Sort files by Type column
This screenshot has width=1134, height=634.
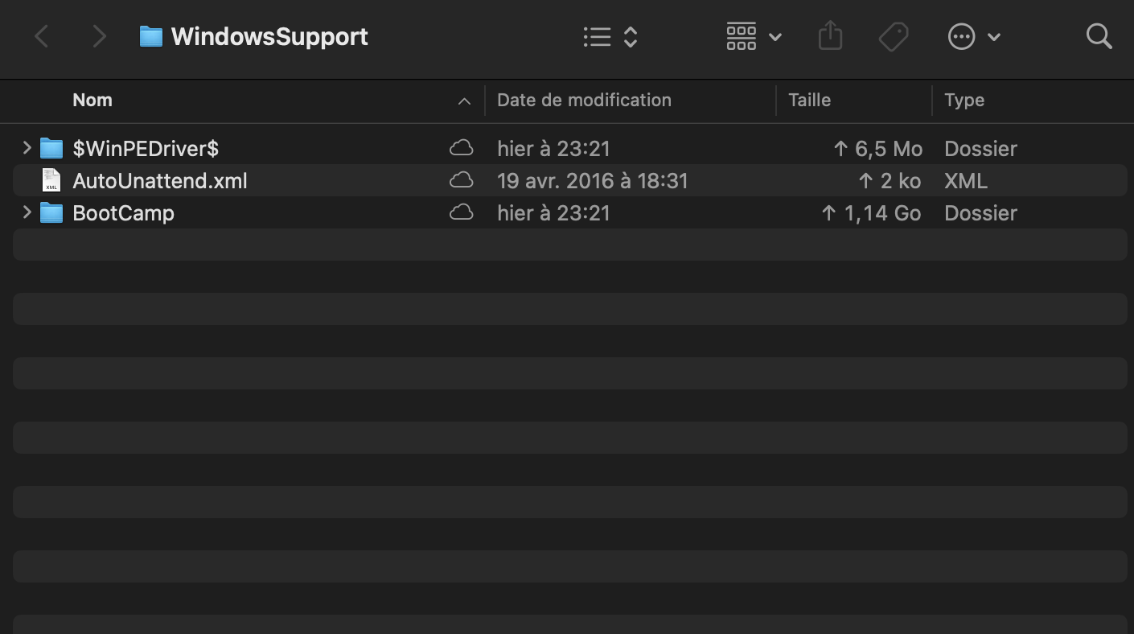tap(963, 101)
